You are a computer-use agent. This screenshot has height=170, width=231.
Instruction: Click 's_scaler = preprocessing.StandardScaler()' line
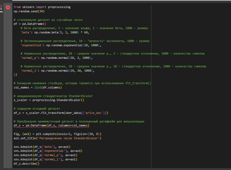pos(49,100)
